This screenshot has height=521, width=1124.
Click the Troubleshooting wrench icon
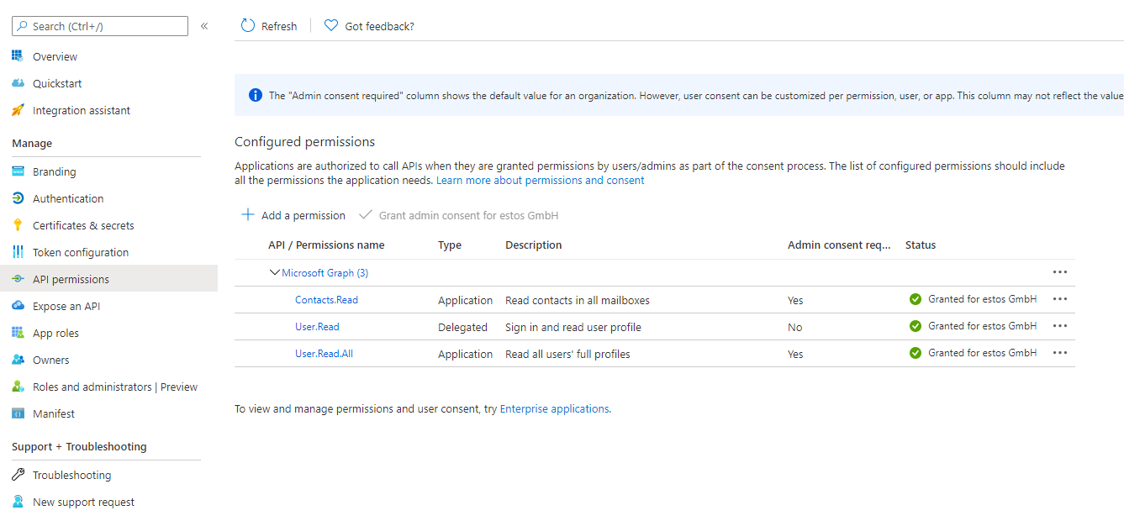pyautogui.click(x=18, y=475)
